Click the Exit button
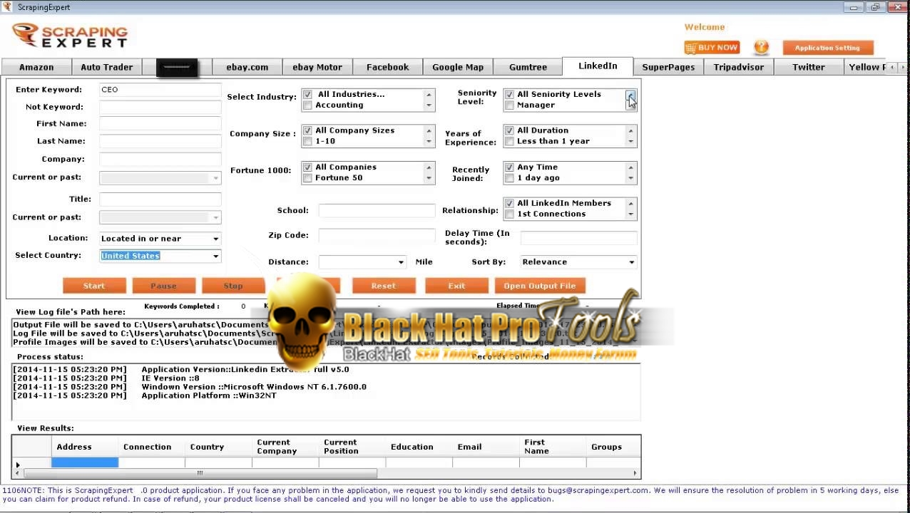The height and width of the screenshot is (513, 910). point(456,286)
